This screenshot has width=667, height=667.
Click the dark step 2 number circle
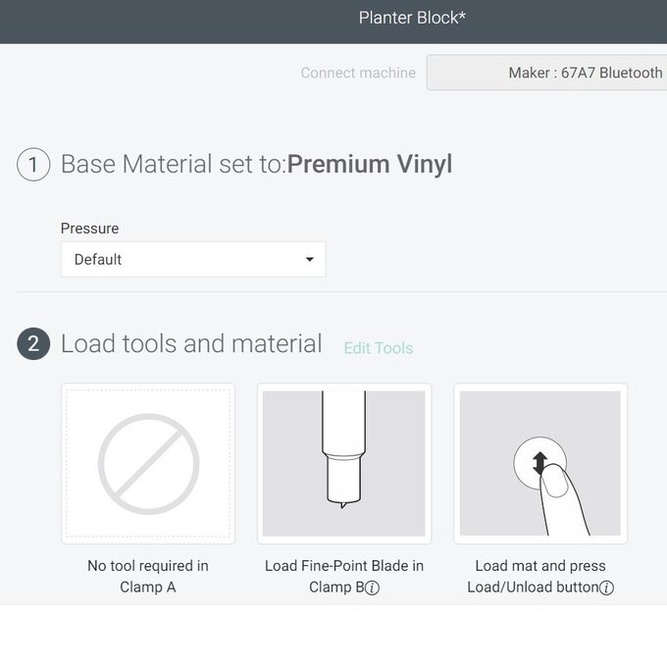click(33, 344)
